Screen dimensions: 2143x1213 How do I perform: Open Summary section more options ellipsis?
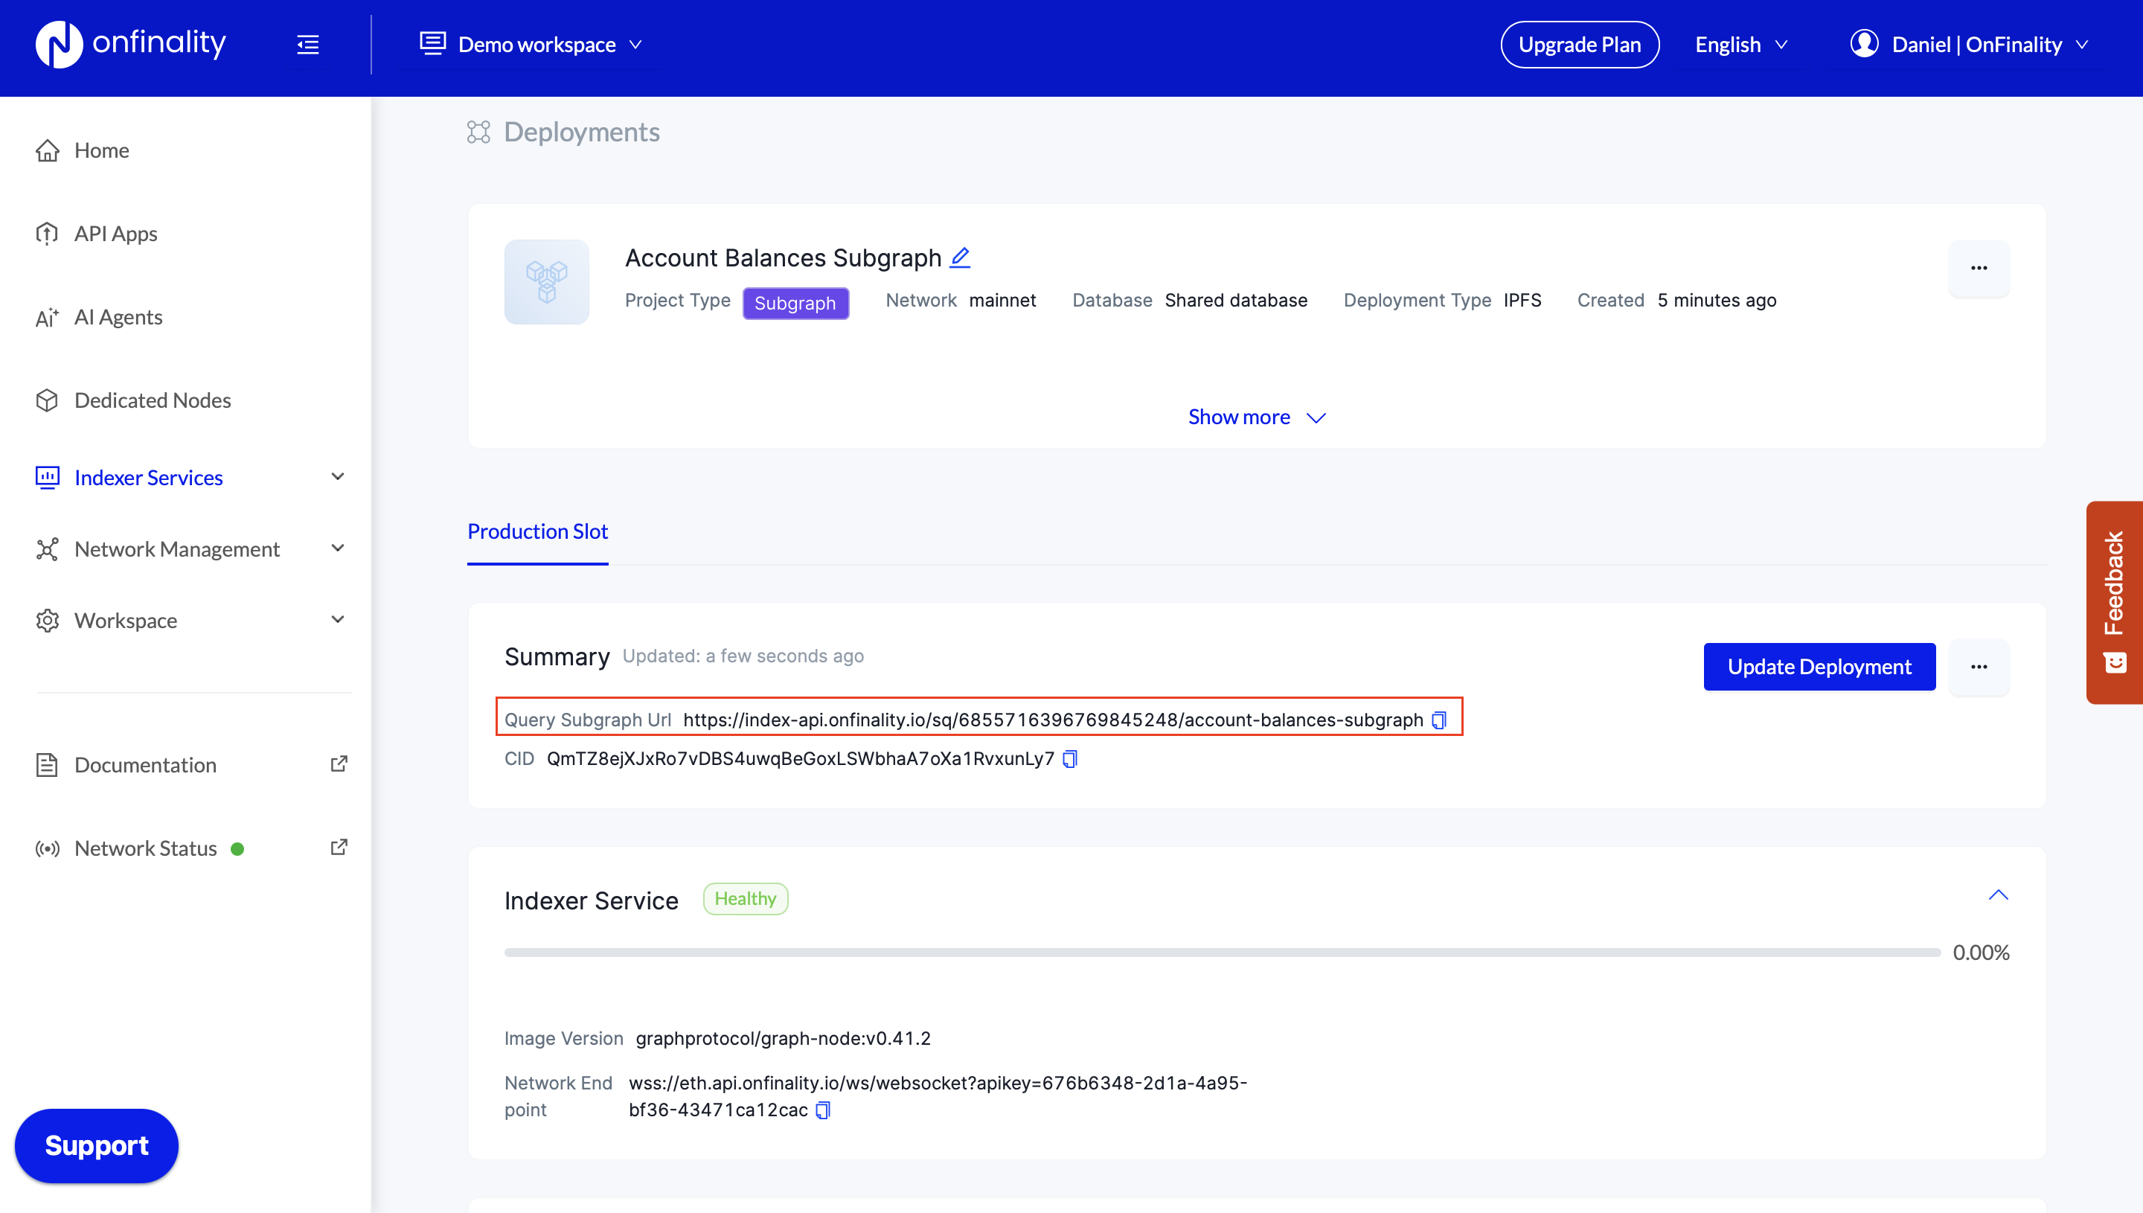pos(1978,667)
